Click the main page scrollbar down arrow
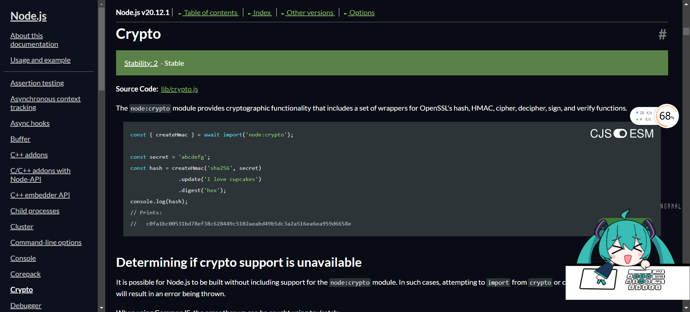The width and height of the screenshot is (690, 312). [x=686, y=308]
